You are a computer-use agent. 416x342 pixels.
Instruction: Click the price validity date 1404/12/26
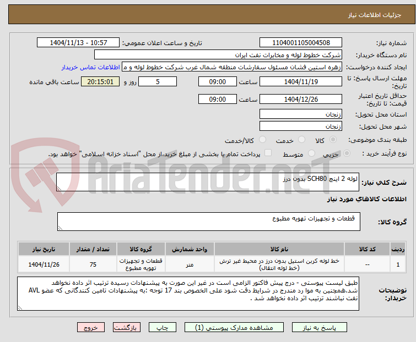click(x=301, y=99)
